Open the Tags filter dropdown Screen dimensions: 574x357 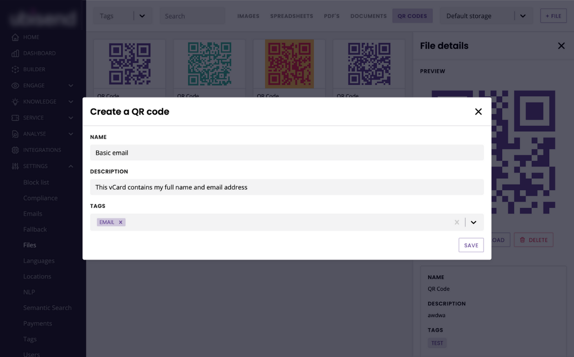pyautogui.click(x=142, y=16)
